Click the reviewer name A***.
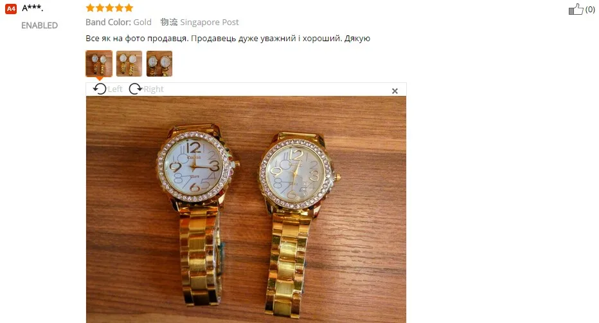 [33, 8]
